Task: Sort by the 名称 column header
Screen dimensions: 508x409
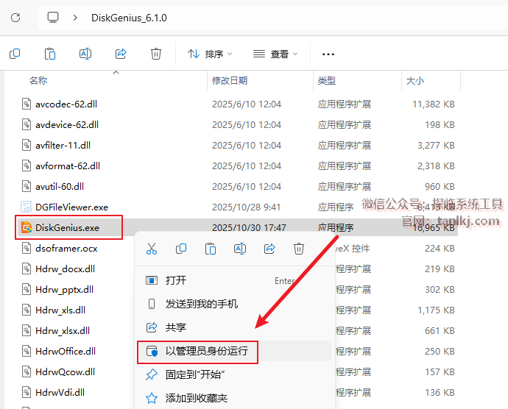Action: [x=38, y=80]
